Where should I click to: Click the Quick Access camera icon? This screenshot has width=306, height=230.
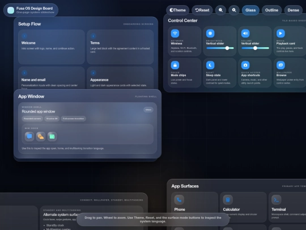(245, 65)
